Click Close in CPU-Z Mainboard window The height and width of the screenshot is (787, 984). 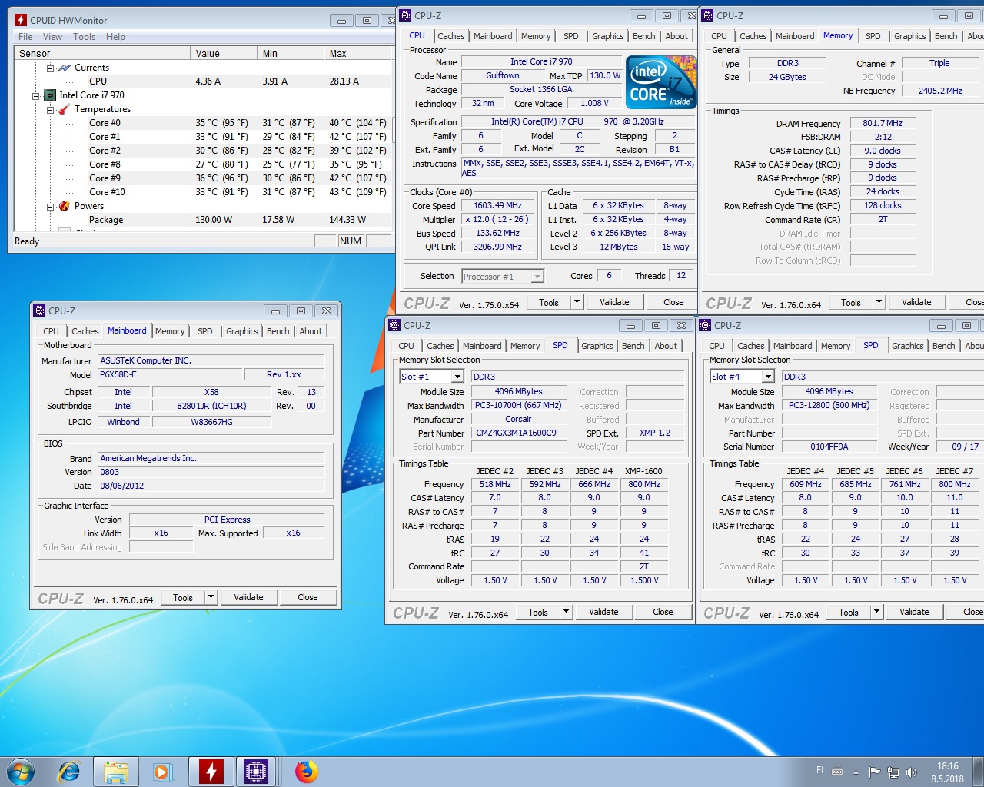(x=307, y=597)
